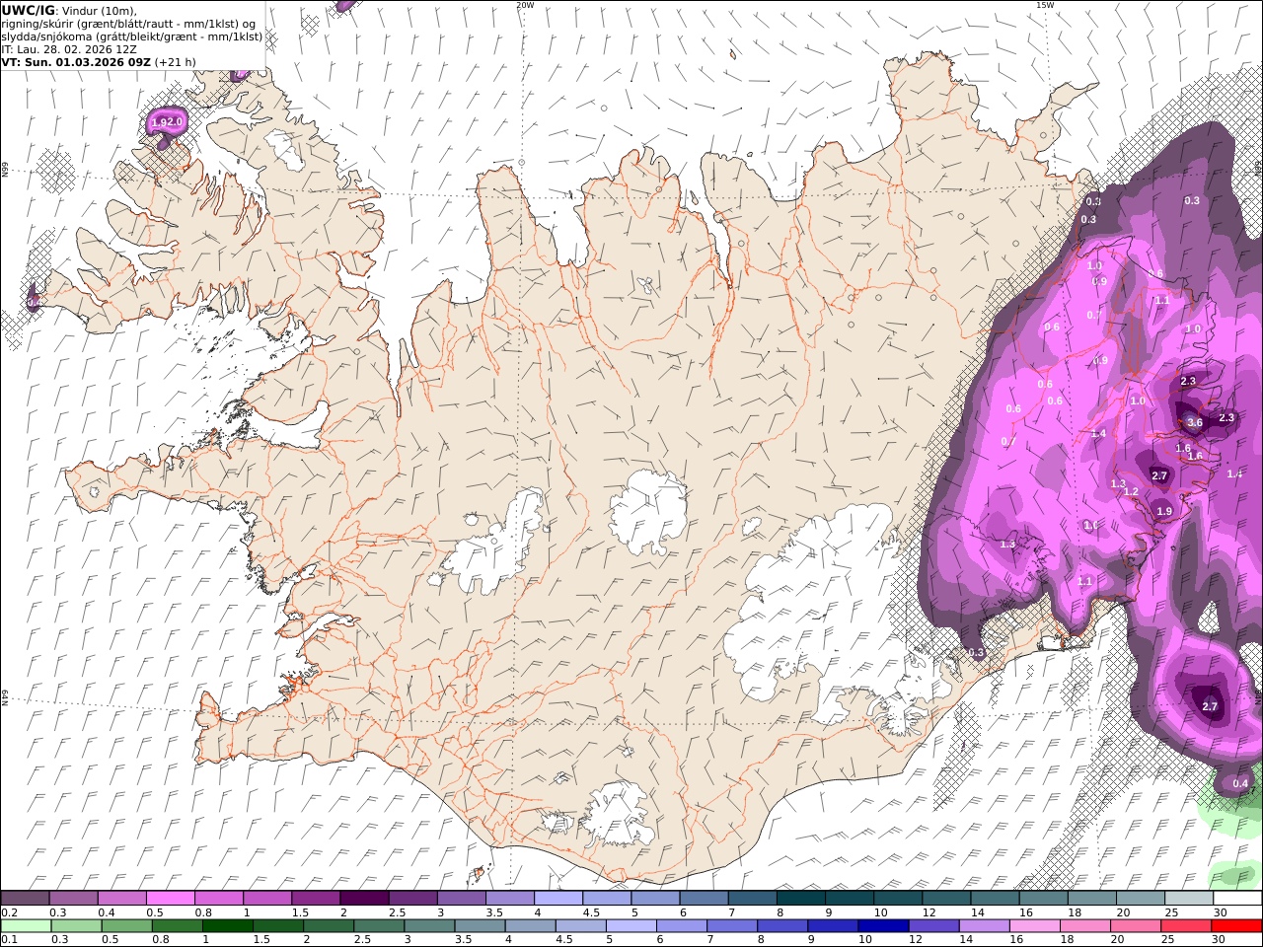Click the upper legend dark purple swatch at 2

tap(364, 899)
